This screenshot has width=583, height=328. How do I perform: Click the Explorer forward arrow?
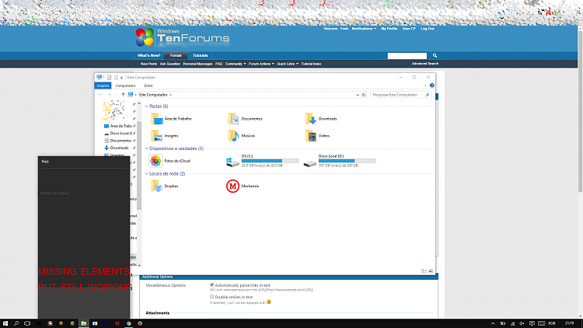pos(109,95)
